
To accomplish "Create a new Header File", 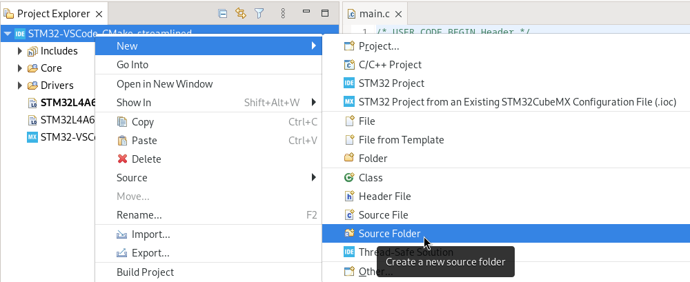I will click(x=506, y=197).
